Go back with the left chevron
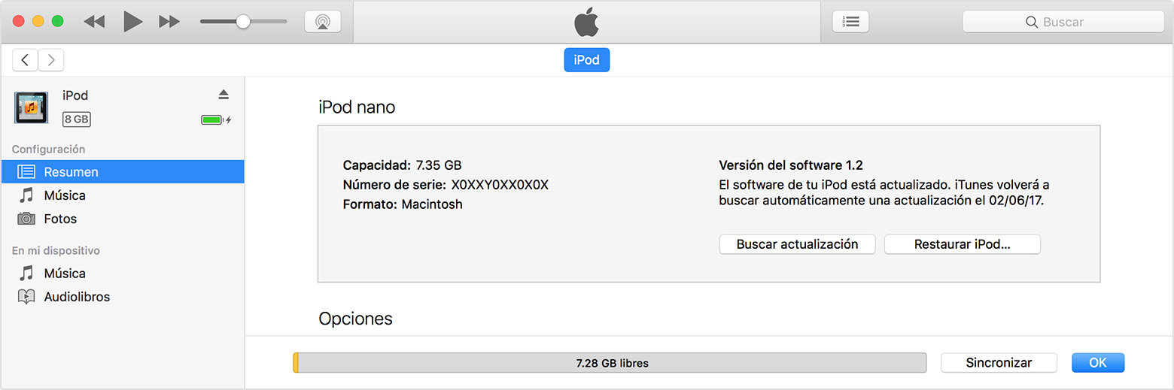This screenshot has height=390, width=1174. coord(25,60)
